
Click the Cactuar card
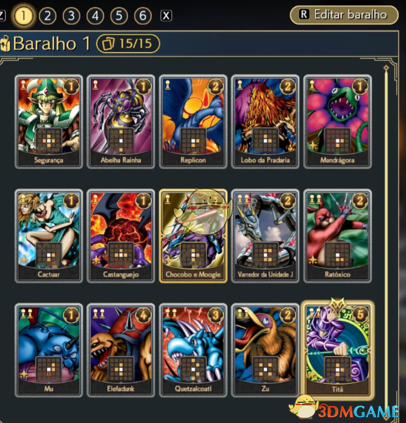tap(49, 236)
